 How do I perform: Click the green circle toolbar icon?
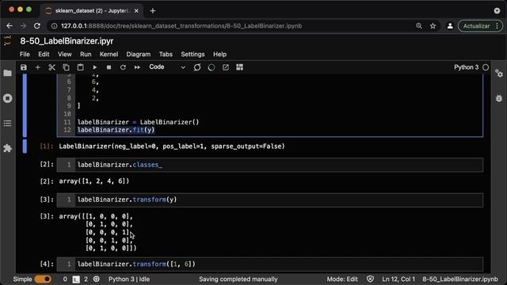[212, 67]
